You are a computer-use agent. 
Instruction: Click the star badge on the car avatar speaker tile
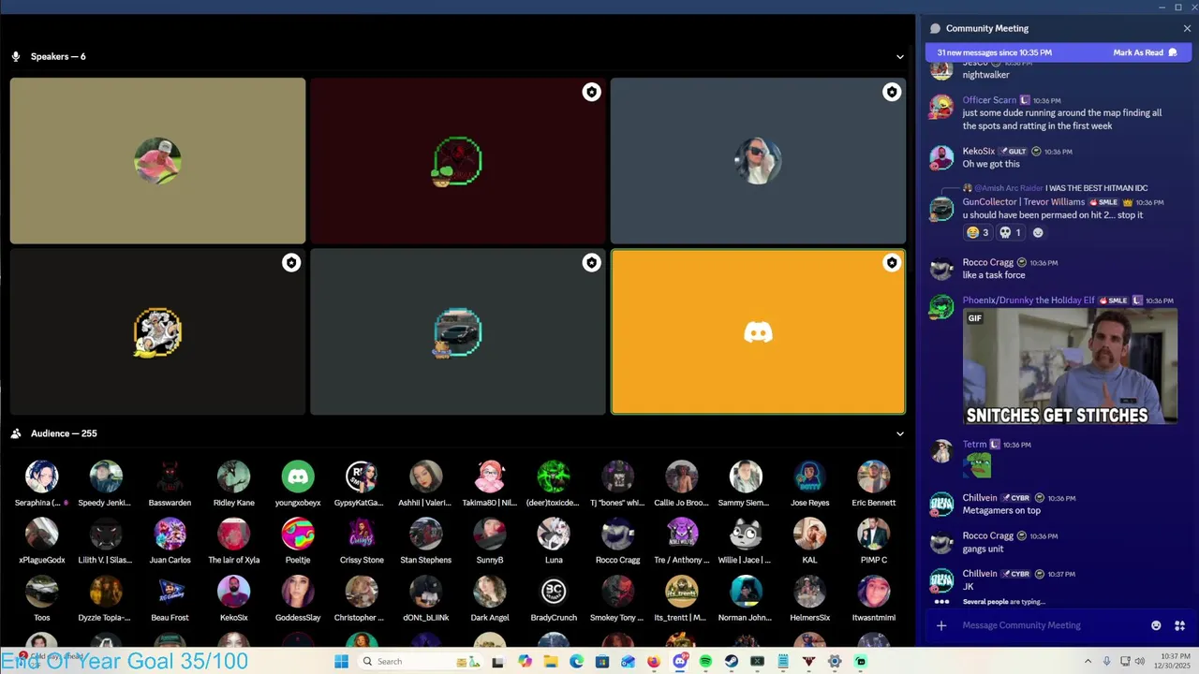pos(591,263)
